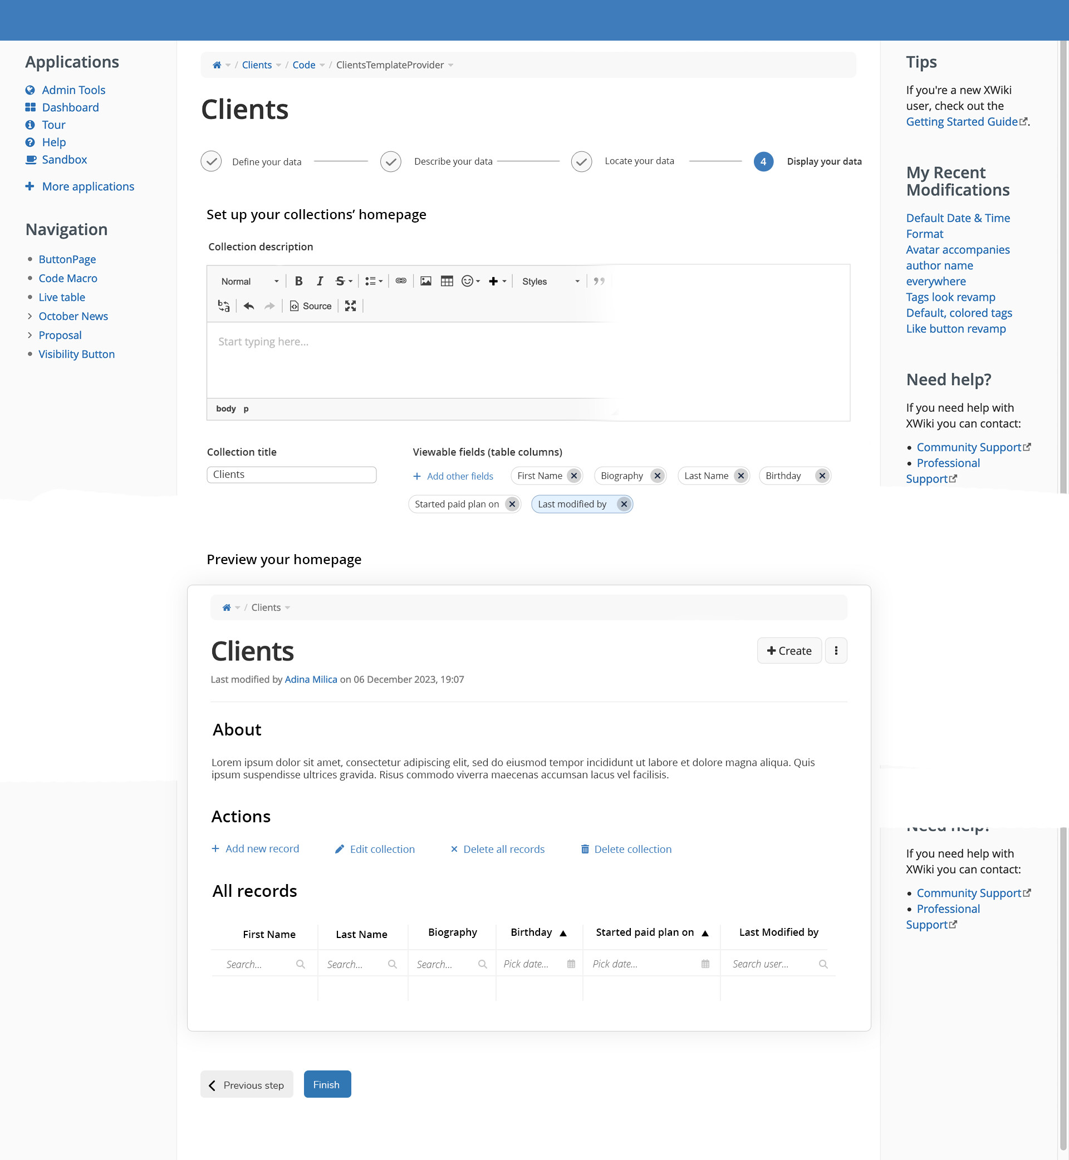Screen dimensions: 1069x1160
Task: Remove the Biography field tag
Action: 657,476
